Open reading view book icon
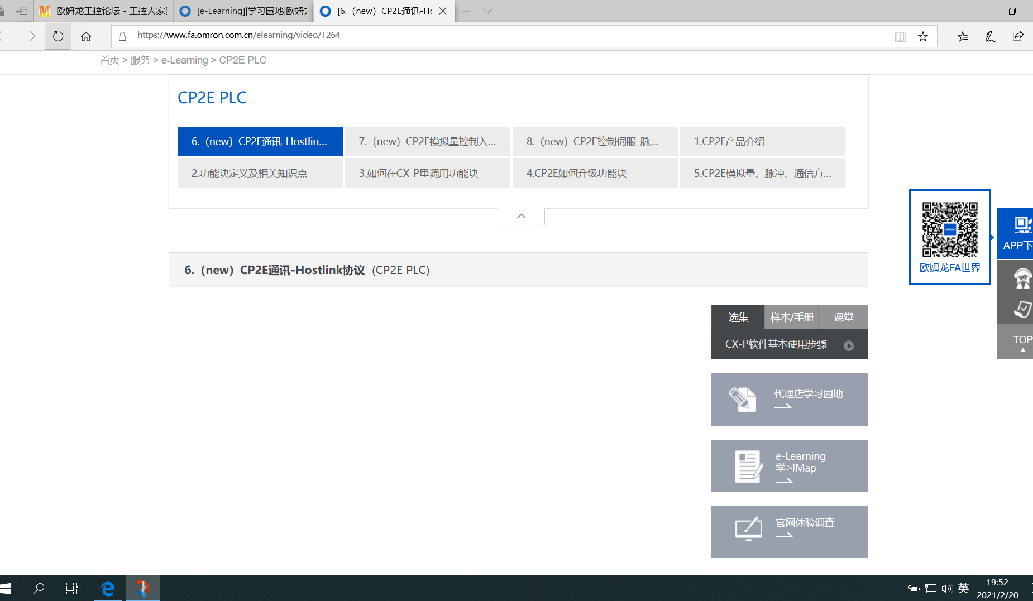Image resolution: width=1033 pixels, height=601 pixels. tap(900, 37)
